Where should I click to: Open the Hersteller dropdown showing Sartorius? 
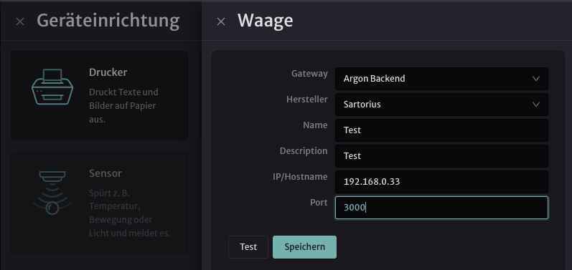(441, 105)
